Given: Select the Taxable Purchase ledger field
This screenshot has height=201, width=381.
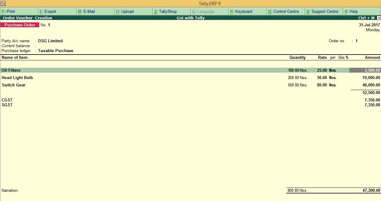Looking at the screenshot, I should (x=56, y=51).
